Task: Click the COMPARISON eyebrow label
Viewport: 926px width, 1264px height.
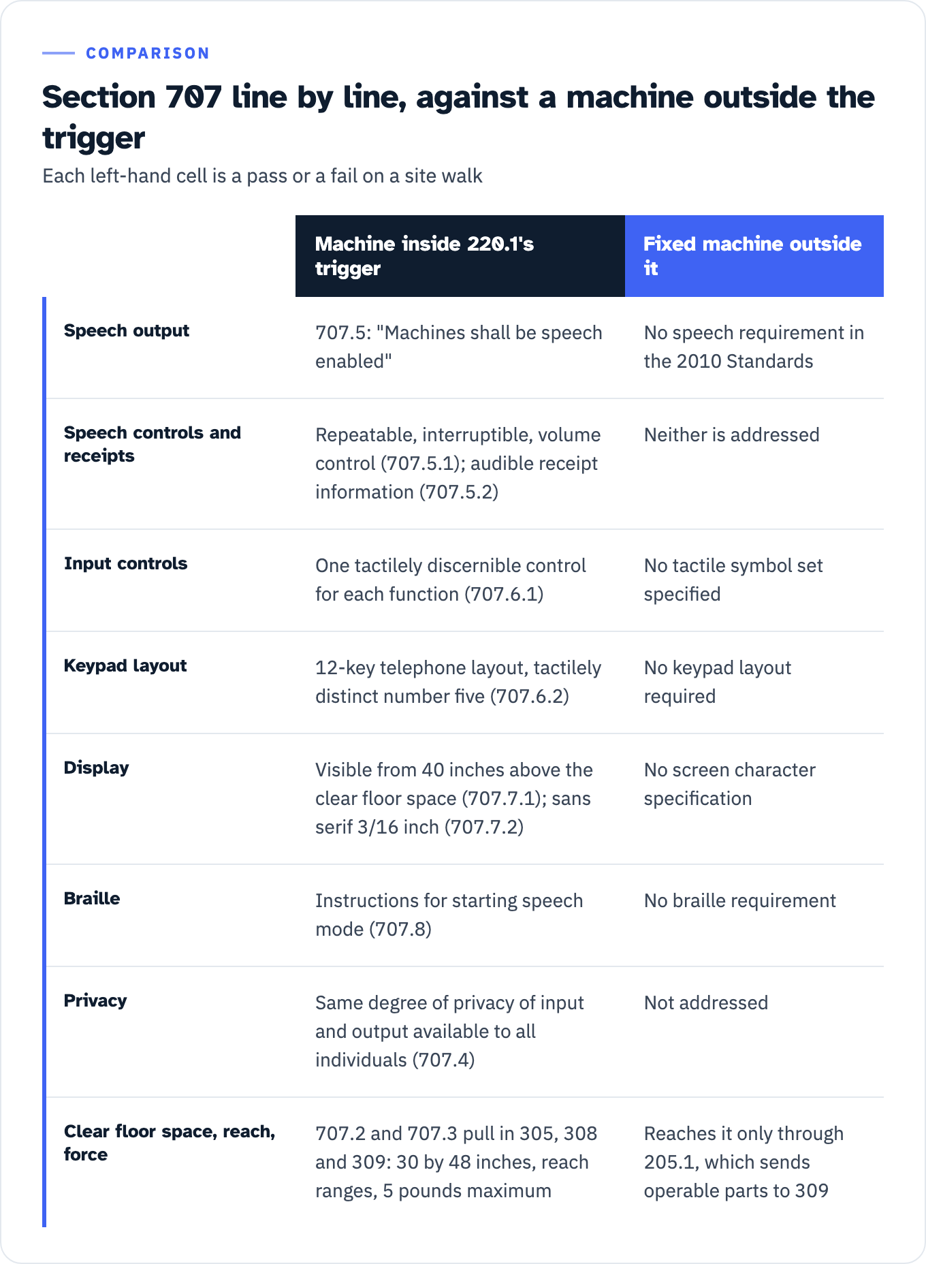Action: [148, 53]
